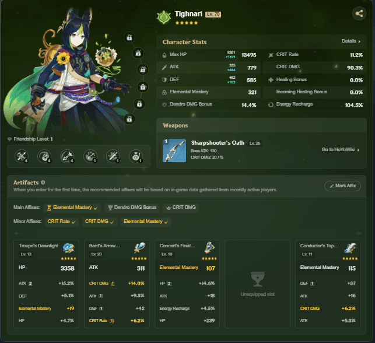Select the second locked constellation node
This screenshot has width=375, height=343.
138,53
